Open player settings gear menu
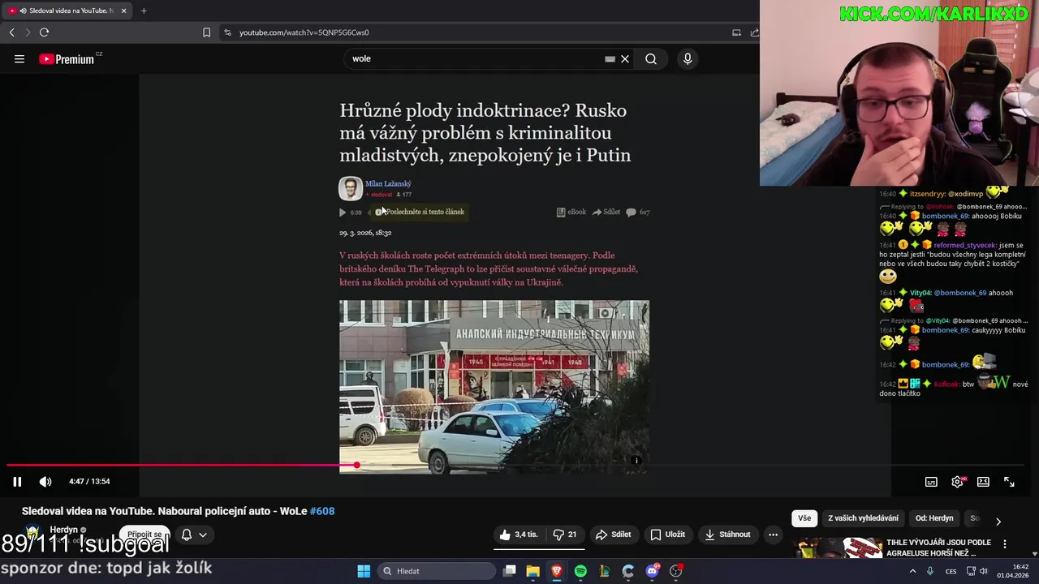This screenshot has height=584, width=1039. pos(958,482)
